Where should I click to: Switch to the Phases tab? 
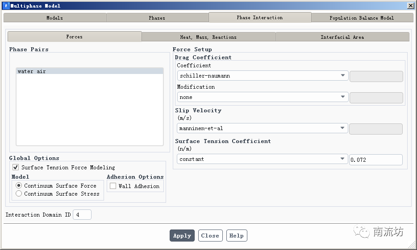[x=157, y=18]
